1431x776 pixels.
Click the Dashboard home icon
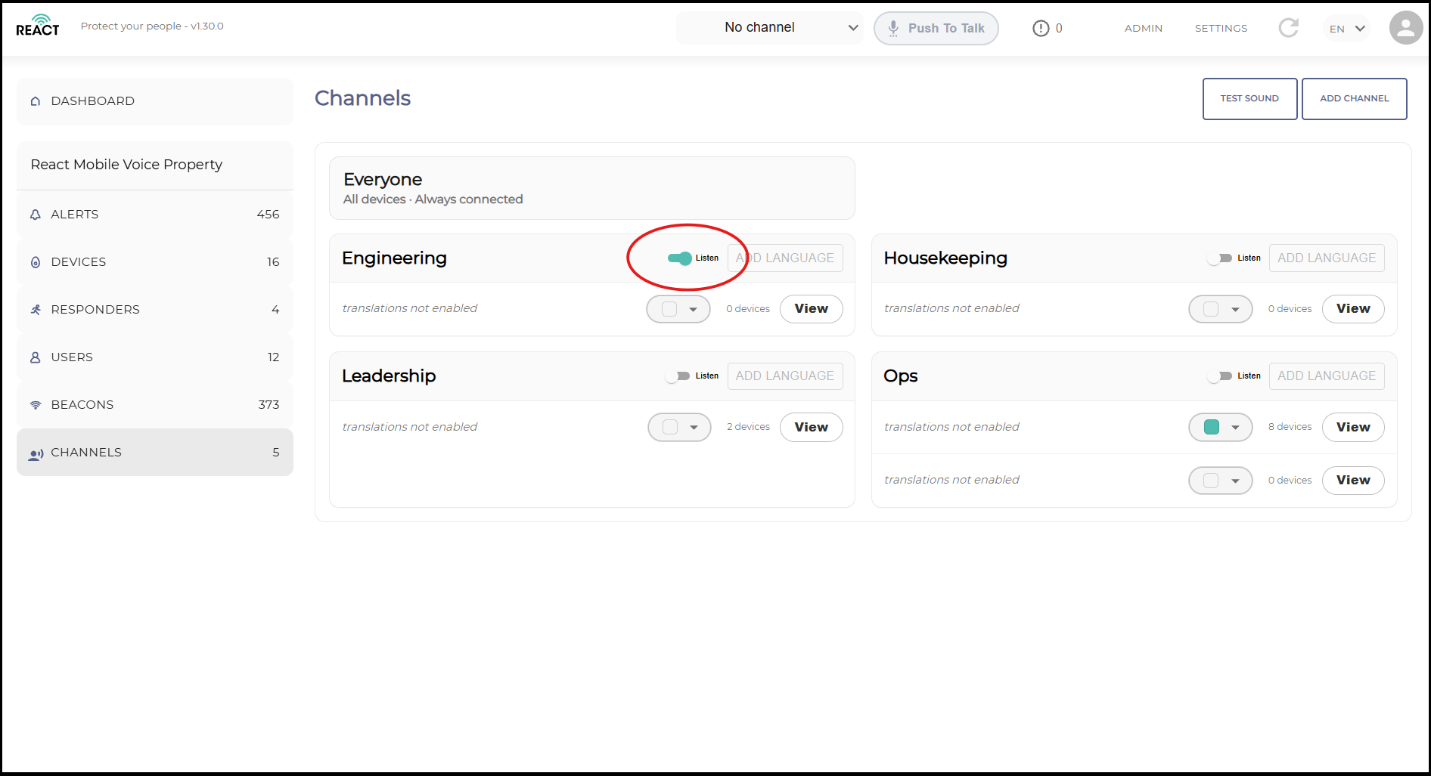36,101
